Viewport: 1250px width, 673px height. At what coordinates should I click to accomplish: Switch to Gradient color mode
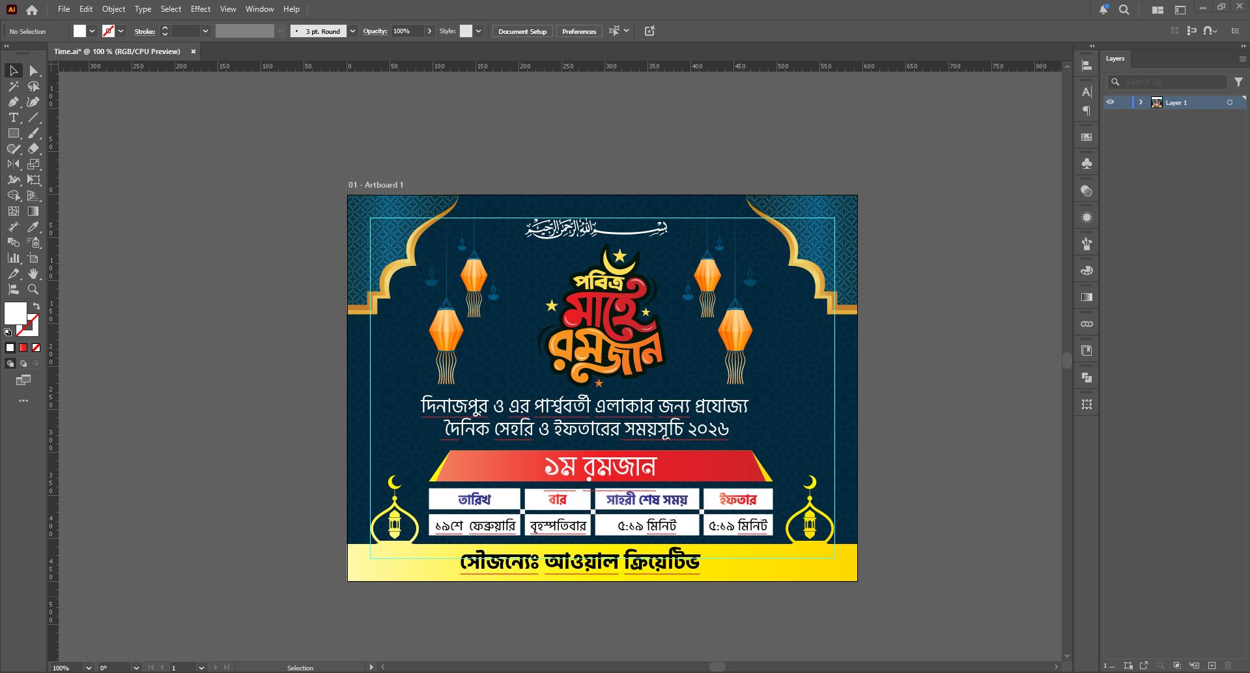(x=23, y=348)
